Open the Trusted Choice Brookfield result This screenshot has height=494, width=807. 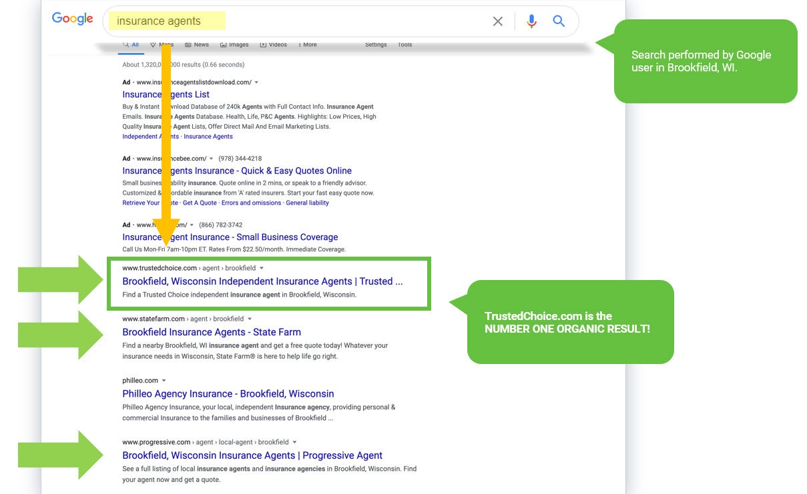pos(262,281)
